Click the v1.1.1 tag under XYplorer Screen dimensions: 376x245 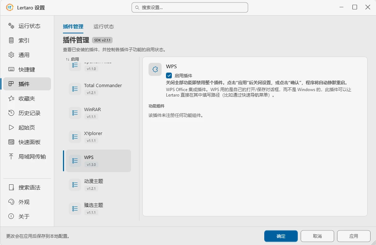coord(91,141)
